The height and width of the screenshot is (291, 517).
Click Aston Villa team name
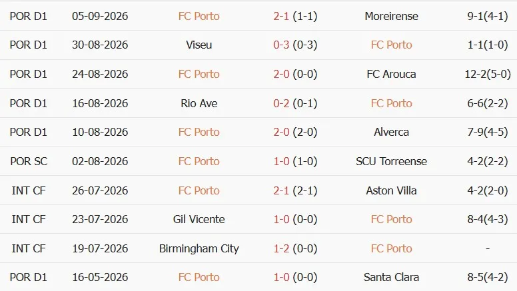point(391,191)
